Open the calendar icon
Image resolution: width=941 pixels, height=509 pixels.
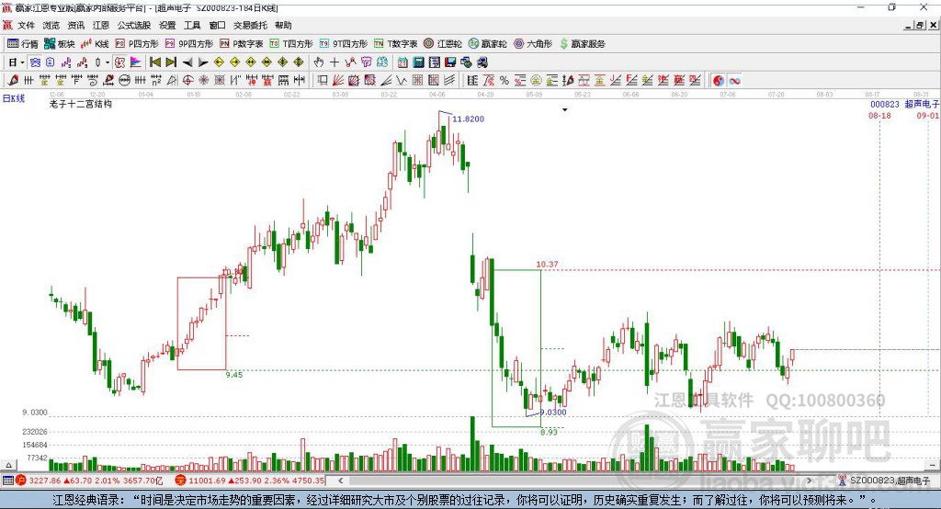(x=402, y=62)
